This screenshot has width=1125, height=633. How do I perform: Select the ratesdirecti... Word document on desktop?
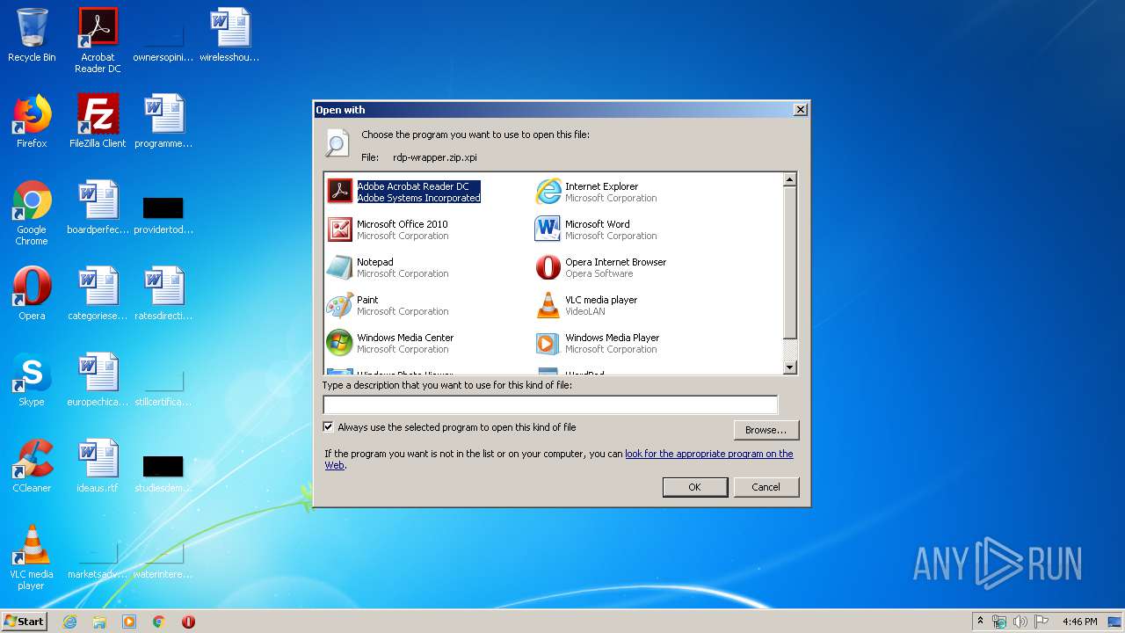pyautogui.click(x=163, y=294)
